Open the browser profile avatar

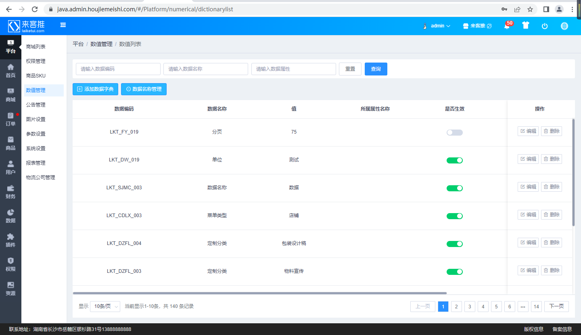[x=559, y=9]
